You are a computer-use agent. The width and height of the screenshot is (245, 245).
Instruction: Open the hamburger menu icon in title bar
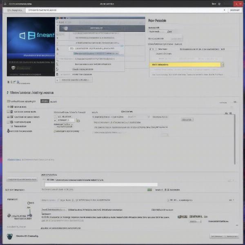[x=5, y=3]
